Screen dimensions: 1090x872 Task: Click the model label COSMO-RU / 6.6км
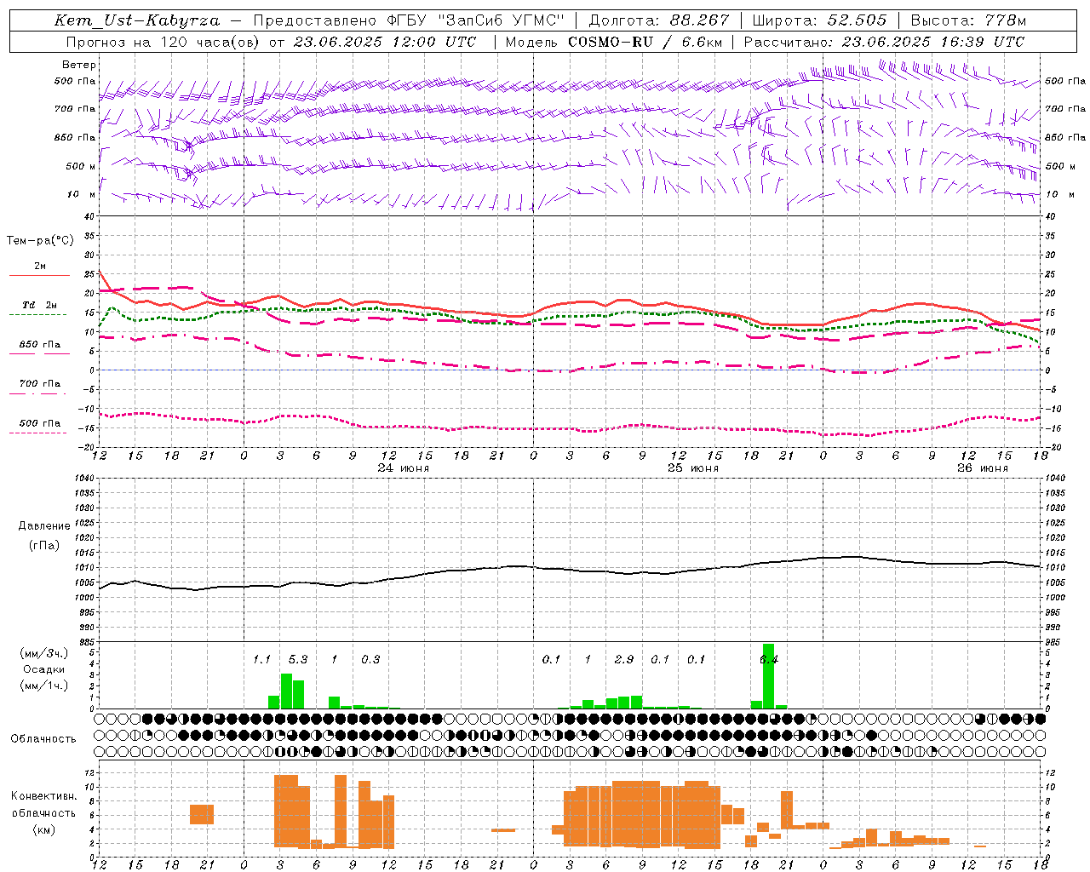[645, 42]
